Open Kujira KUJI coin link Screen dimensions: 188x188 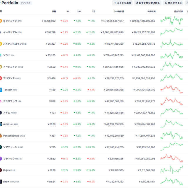point(9,170)
